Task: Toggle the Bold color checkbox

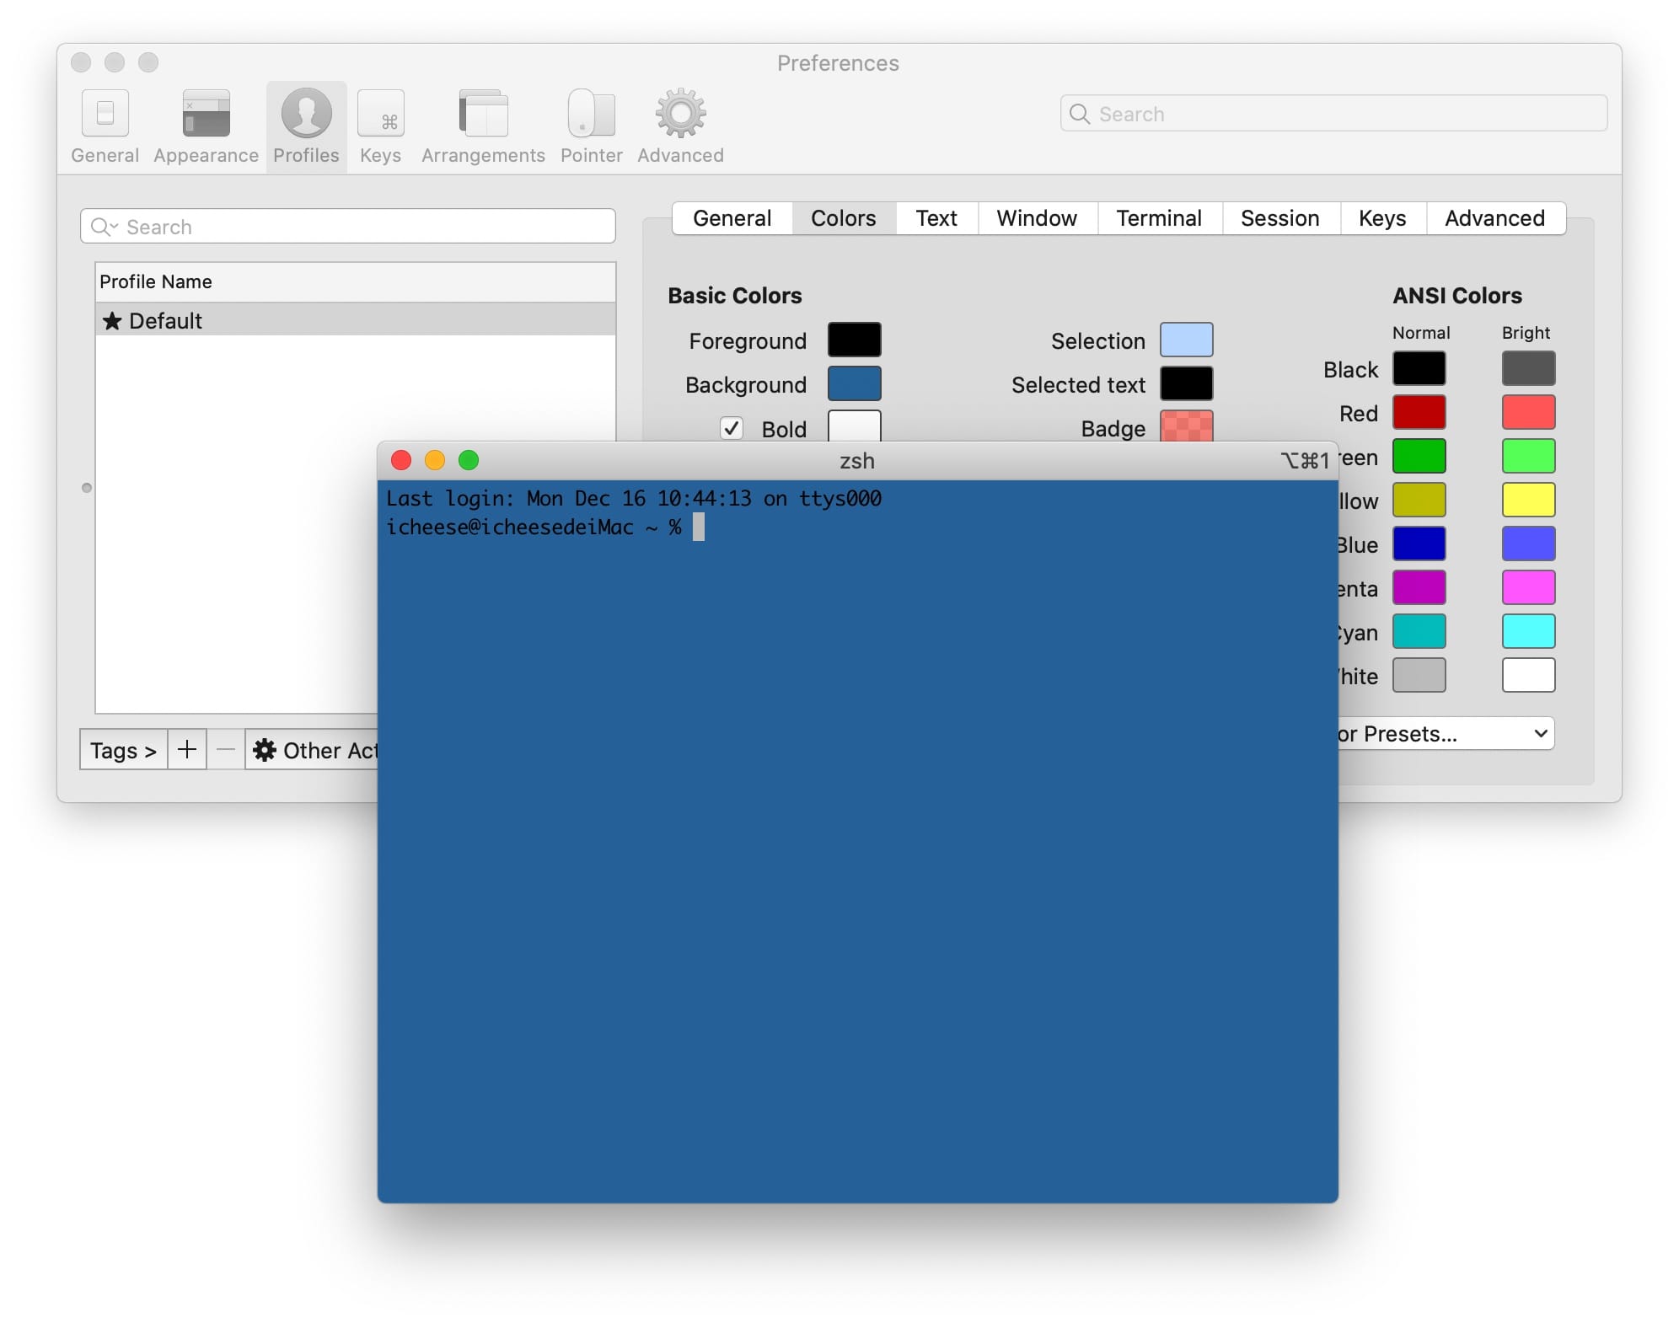Action: (731, 429)
